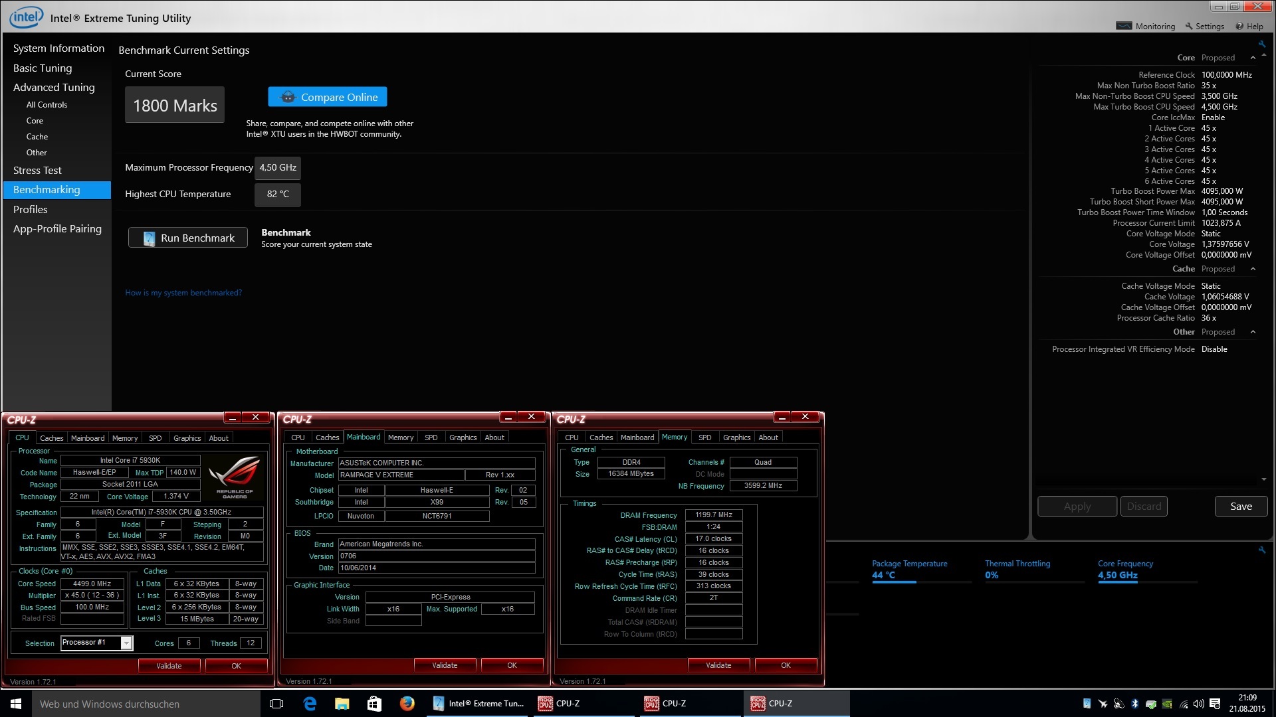Launch Edge browser from taskbar
The height and width of the screenshot is (717, 1276).
[310, 704]
